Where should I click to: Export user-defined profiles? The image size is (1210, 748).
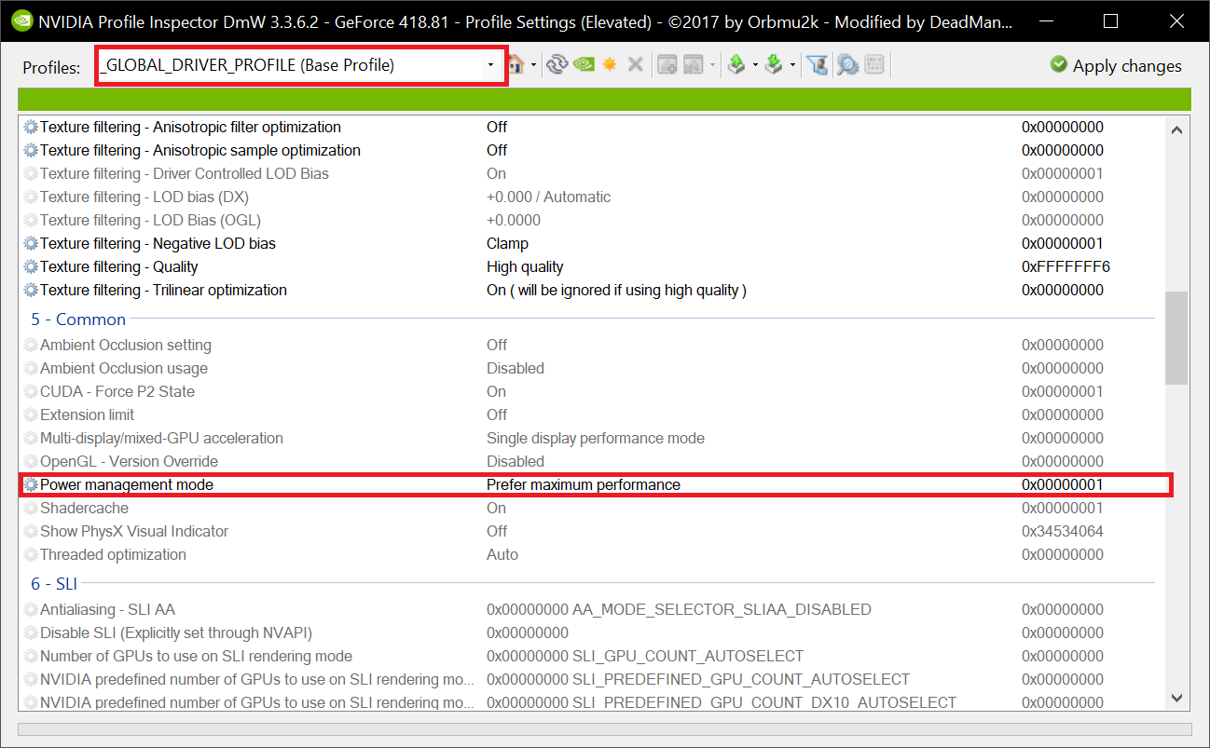click(x=737, y=64)
